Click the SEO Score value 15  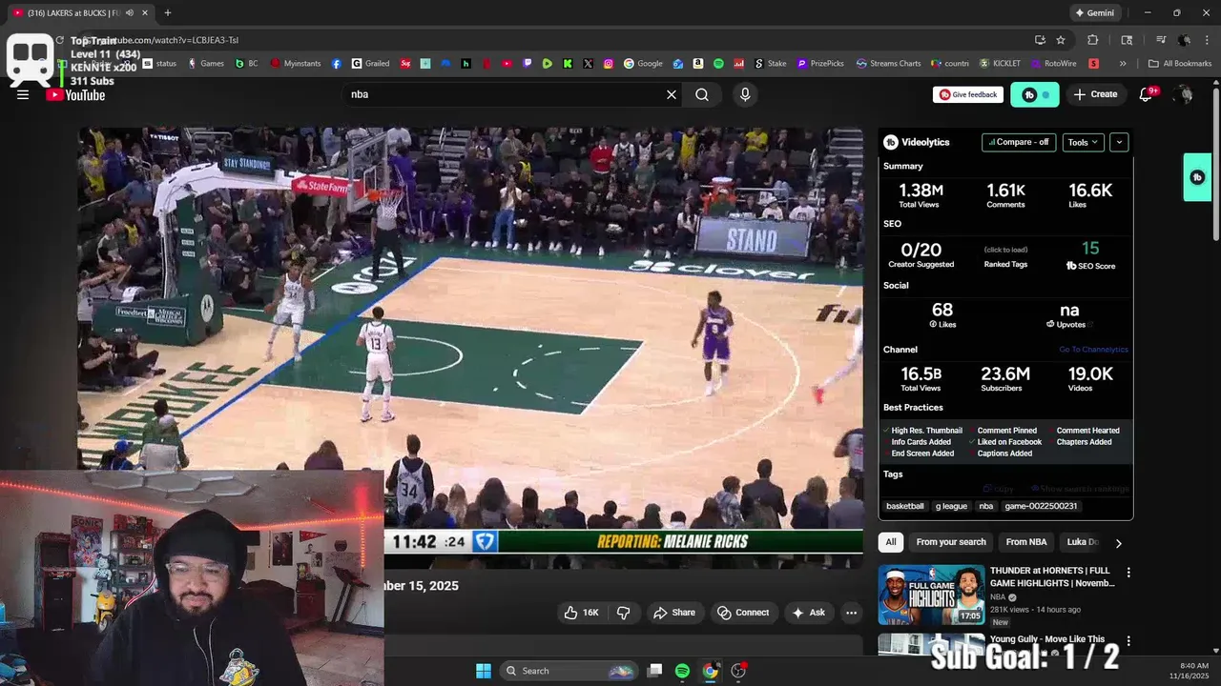1090,249
